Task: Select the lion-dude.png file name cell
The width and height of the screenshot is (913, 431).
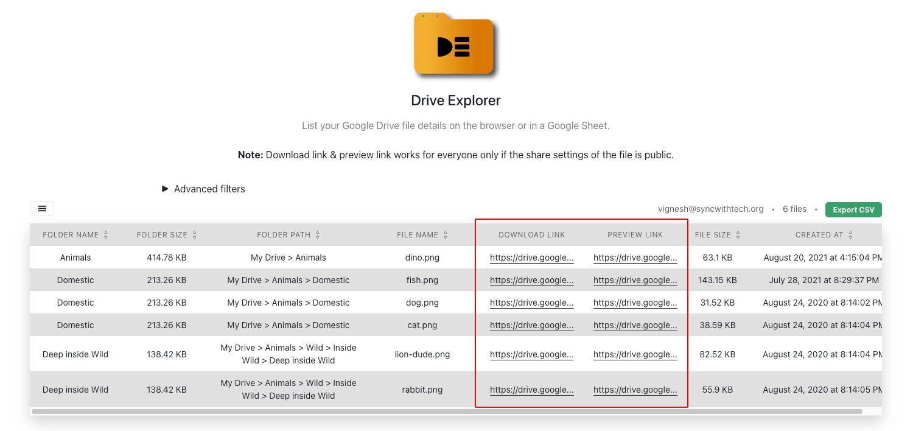Action: click(x=422, y=354)
